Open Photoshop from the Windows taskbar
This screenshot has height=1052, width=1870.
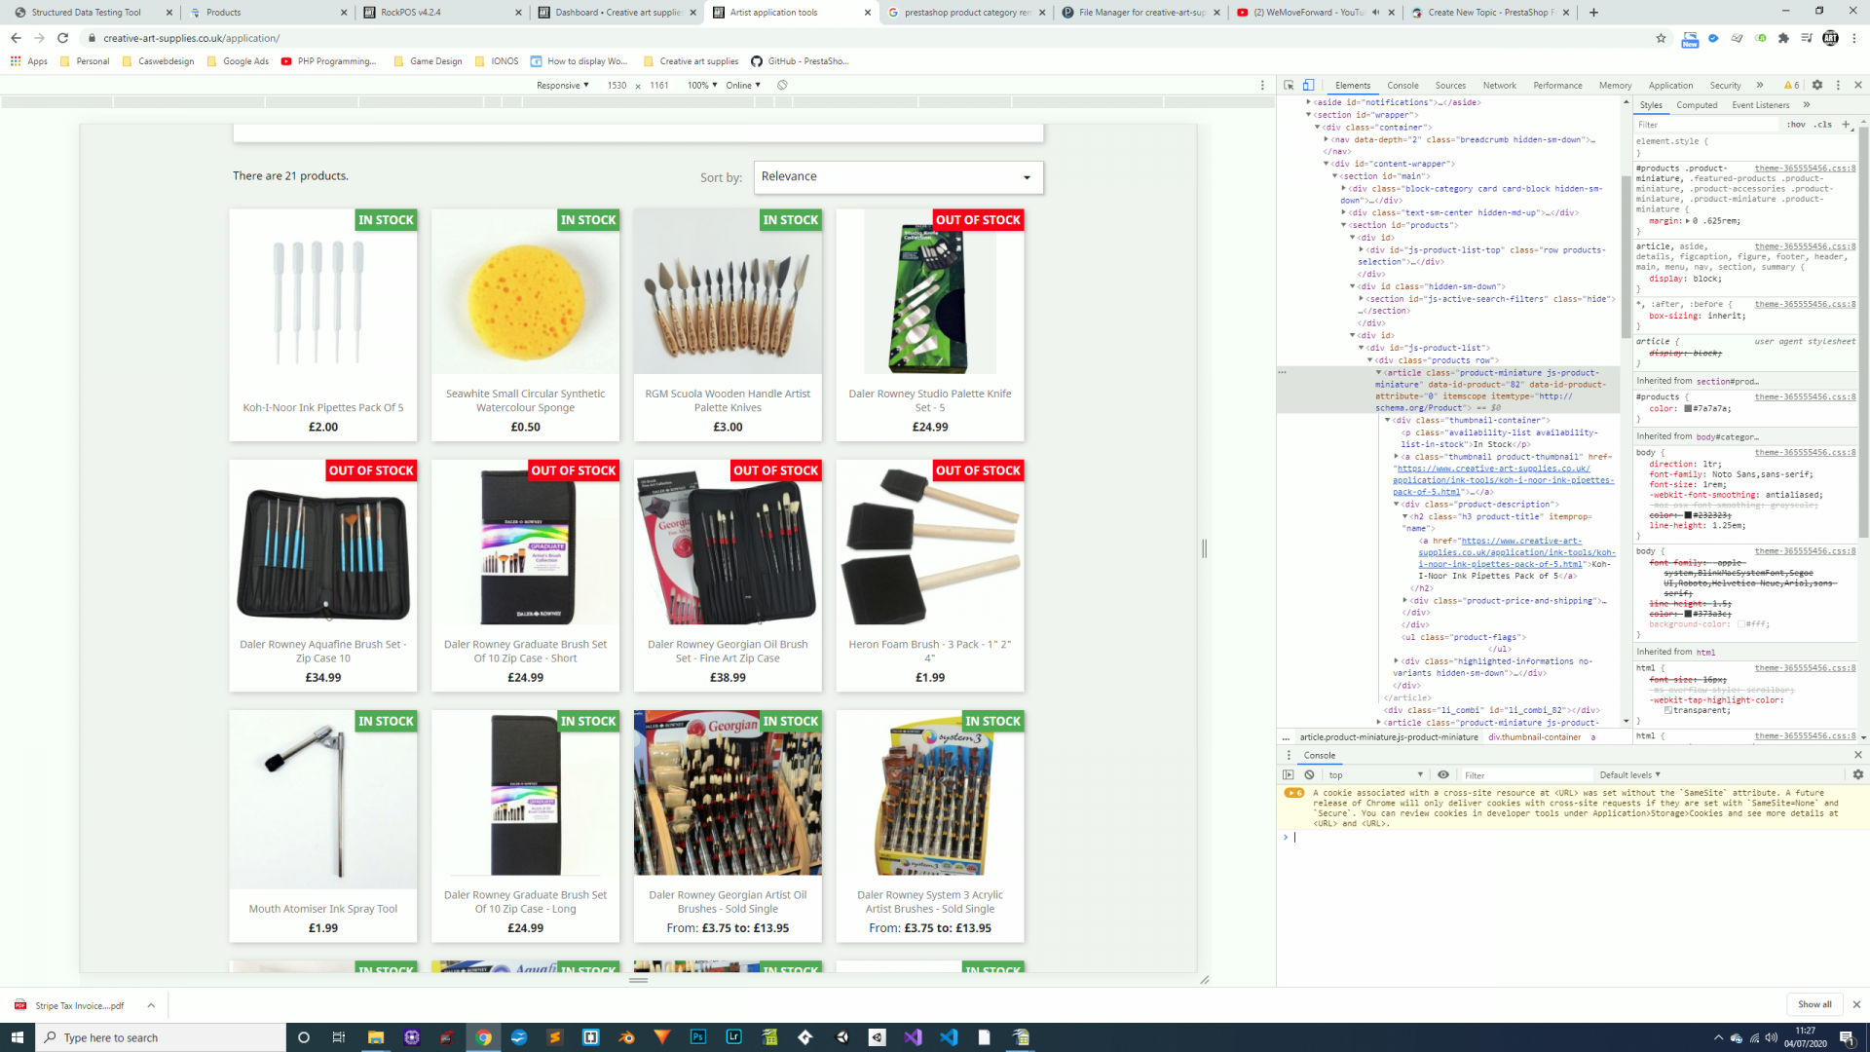pos(698,1037)
